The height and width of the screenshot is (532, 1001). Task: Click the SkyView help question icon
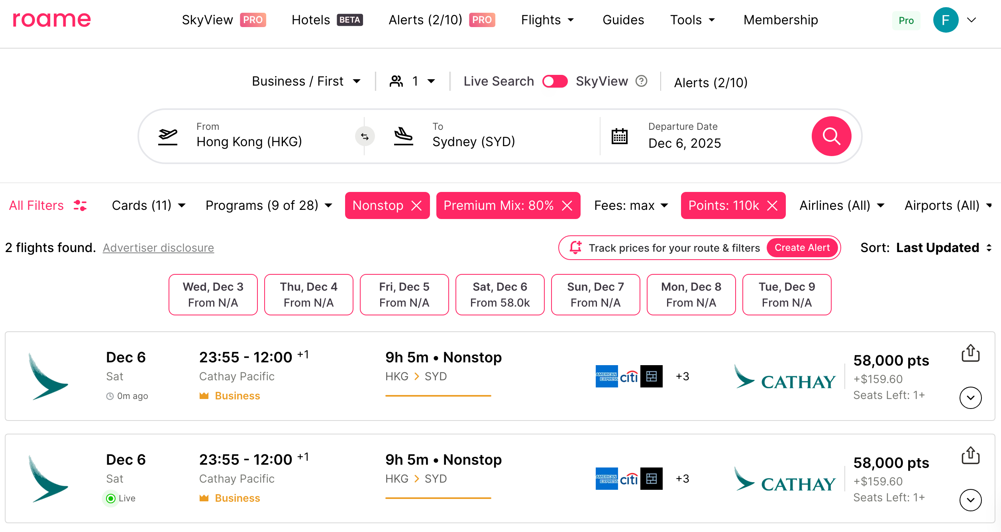coord(641,81)
